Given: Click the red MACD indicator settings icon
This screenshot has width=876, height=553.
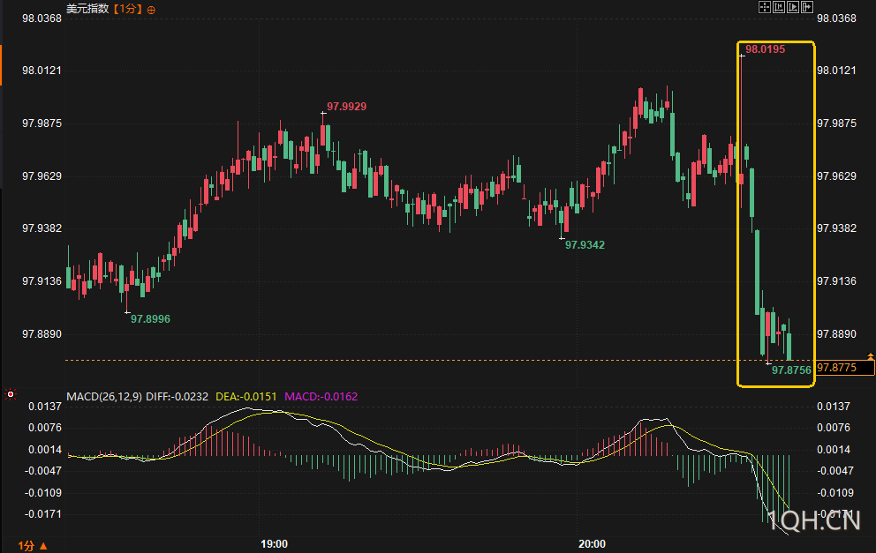Looking at the screenshot, I should [10, 394].
